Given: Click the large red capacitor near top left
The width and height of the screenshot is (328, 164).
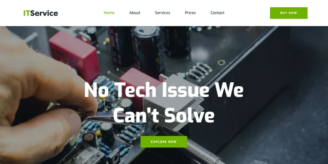Looking at the screenshot, I should pyautogui.click(x=74, y=55).
